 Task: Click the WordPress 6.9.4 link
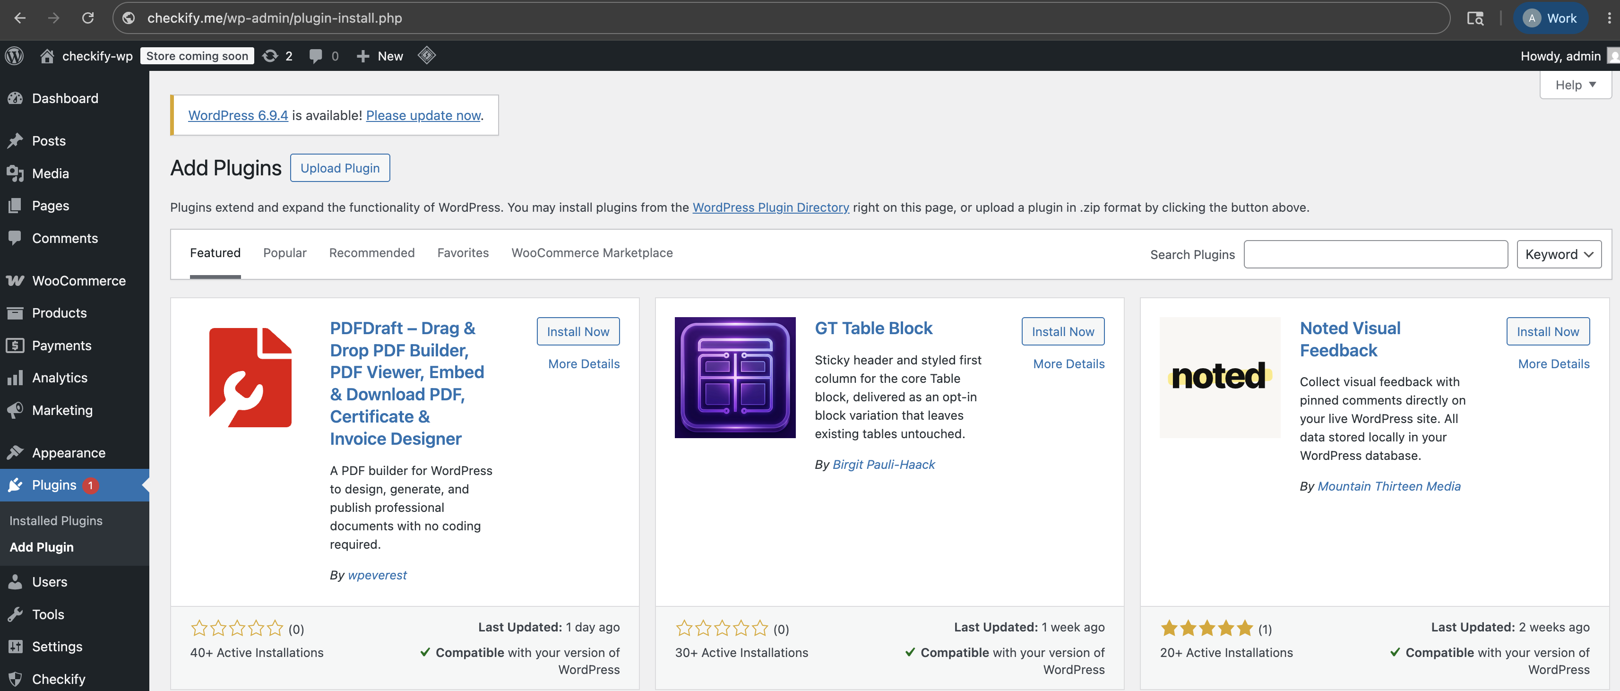pos(238,115)
